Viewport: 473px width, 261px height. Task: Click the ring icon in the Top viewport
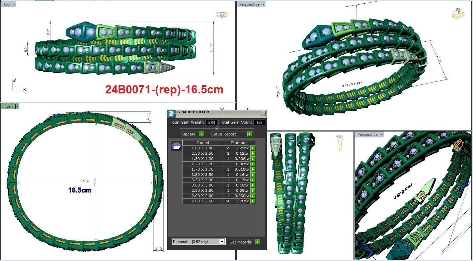point(222,15)
